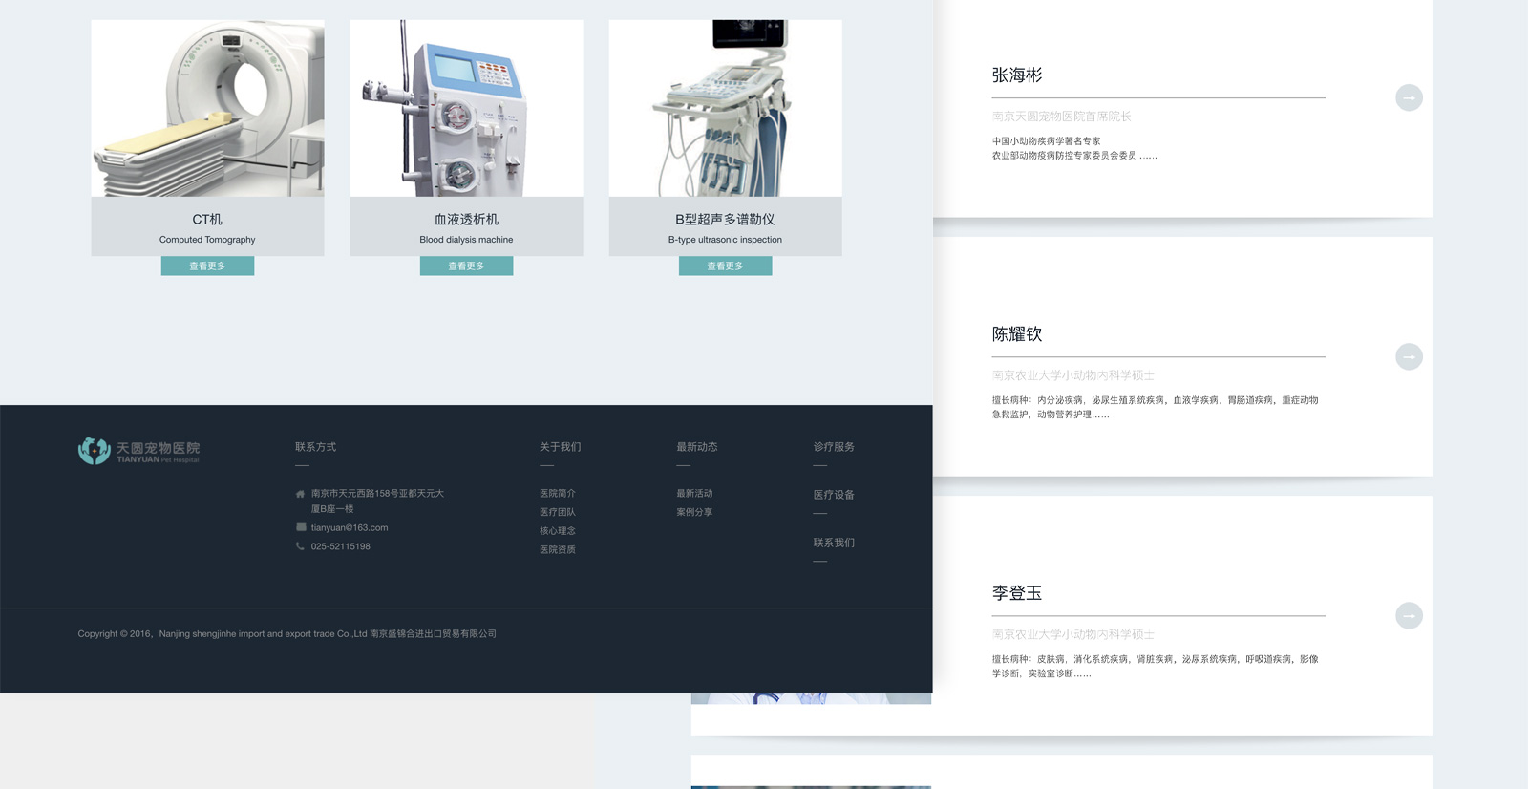Click 查看更多 under 血液透析机
This screenshot has width=1528, height=789.
pyautogui.click(x=466, y=266)
